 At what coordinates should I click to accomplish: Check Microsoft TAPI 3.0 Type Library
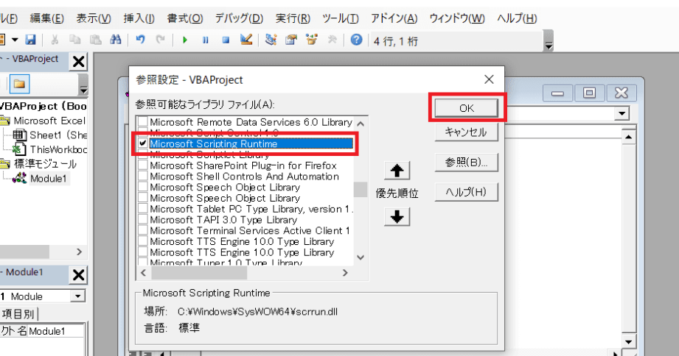point(143,219)
